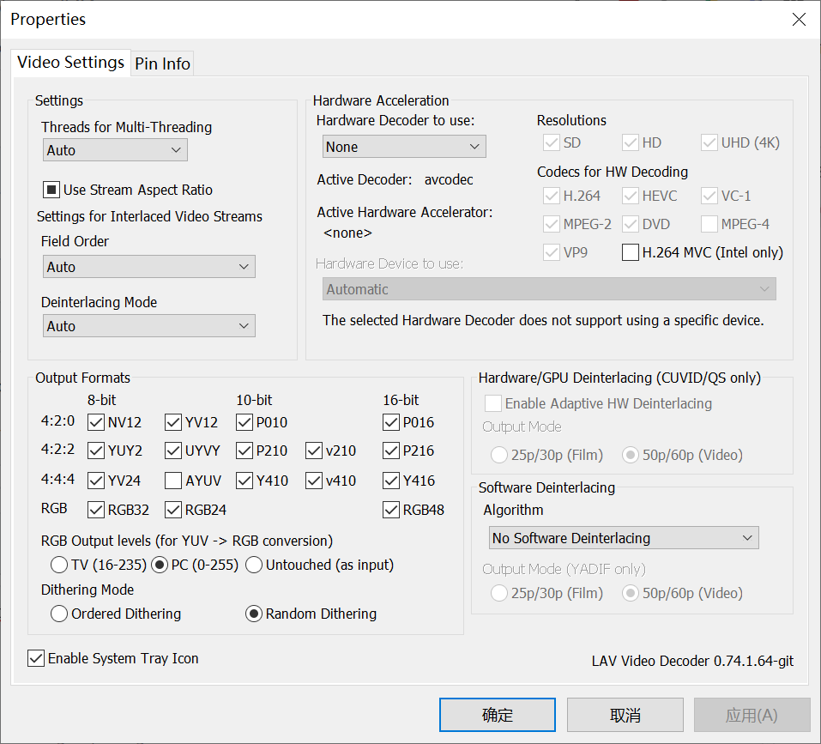Disable the Enable System Tray Icon option
The height and width of the screenshot is (744, 821).
(x=36, y=658)
